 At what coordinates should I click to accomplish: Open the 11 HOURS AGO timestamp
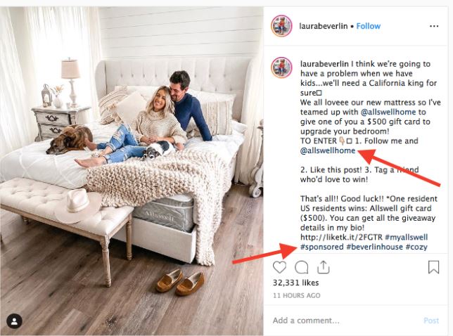[x=296, y=296]
